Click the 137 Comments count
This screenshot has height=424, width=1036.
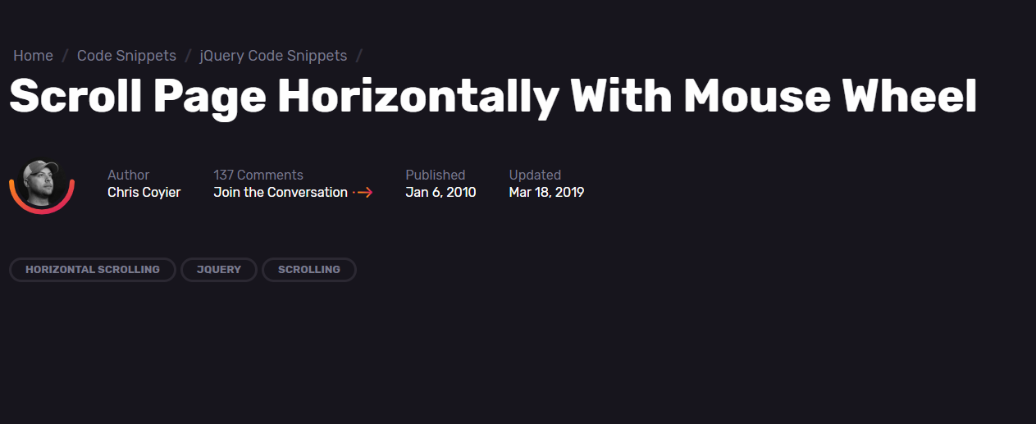258,175
